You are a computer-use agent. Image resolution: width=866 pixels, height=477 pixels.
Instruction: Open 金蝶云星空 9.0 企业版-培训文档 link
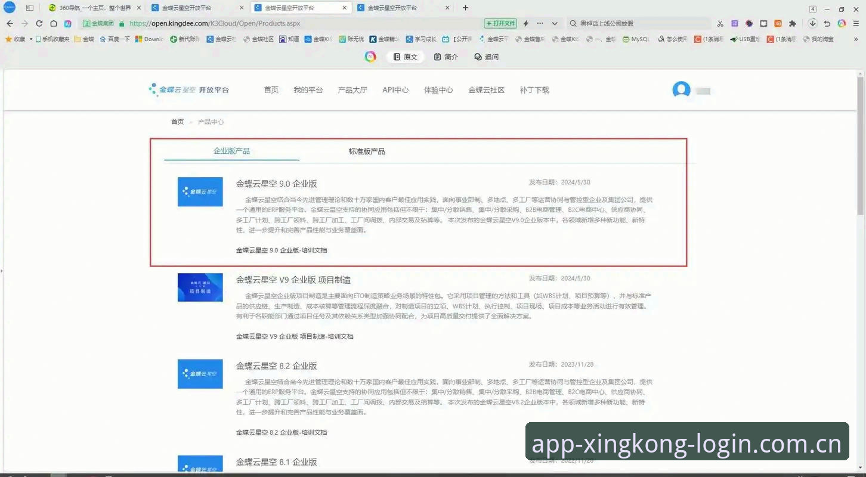point(282,250)
